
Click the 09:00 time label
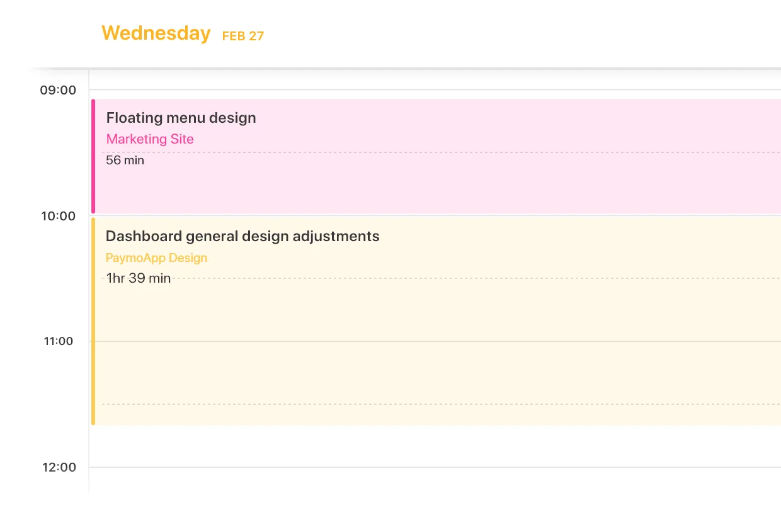coord(58,90)
